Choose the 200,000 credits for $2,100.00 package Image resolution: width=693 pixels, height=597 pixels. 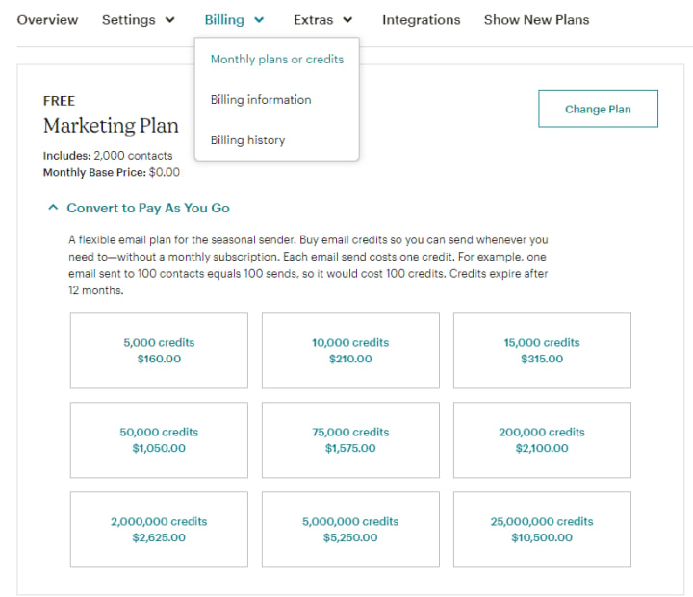[542, 440]
